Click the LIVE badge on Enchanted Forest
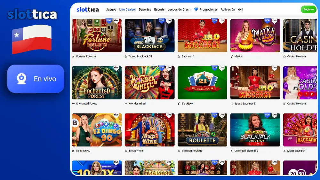Image resolution: width=320 pixels, height=180 pixels. pyautogui.click(x=116, y=68)
